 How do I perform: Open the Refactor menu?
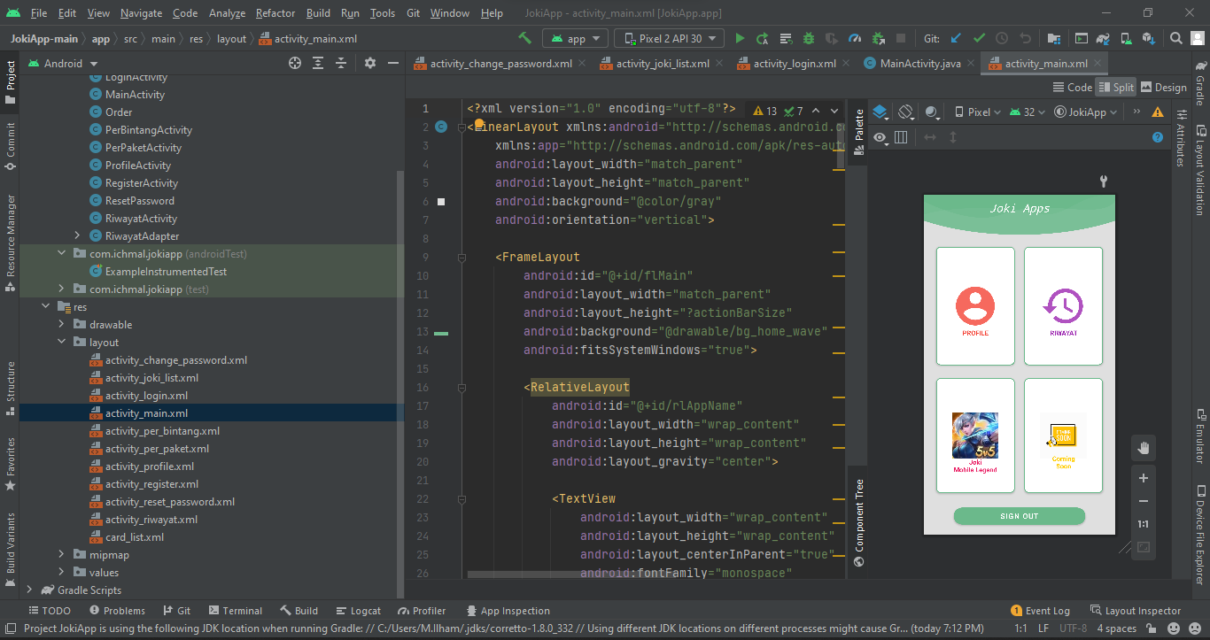click(275, 13)
